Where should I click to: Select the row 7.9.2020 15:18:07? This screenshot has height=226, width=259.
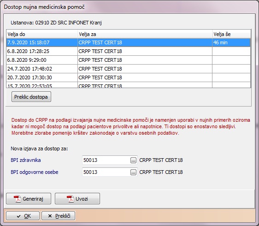(x=128, y=42)
